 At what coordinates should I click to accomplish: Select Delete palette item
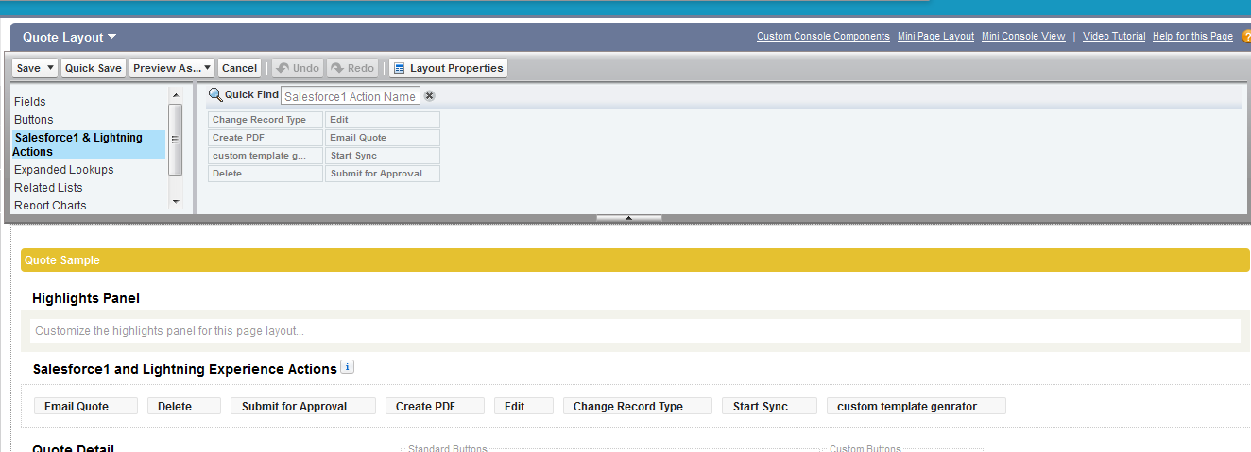[x=265, y=174]
